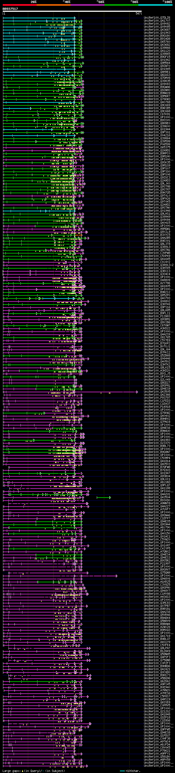Open hit UniRef100_Q75QN8
This screenshot has width=175, height=773.
157,660
